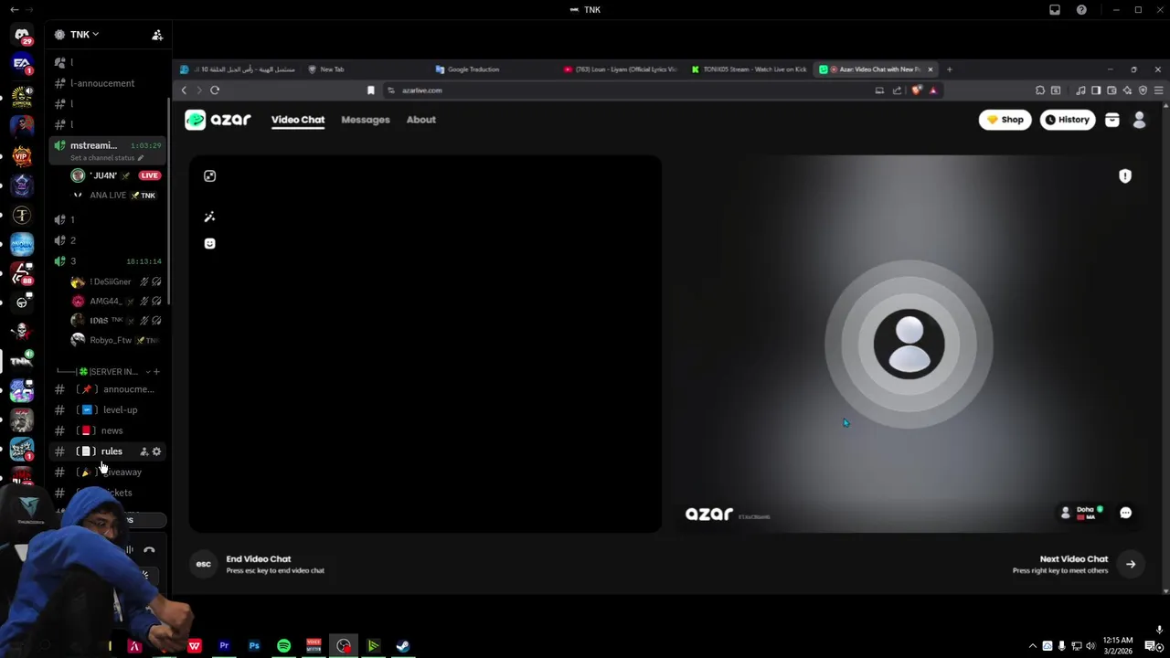Open the level-up channel
The image size is (1170, 658).
(108, 410)
